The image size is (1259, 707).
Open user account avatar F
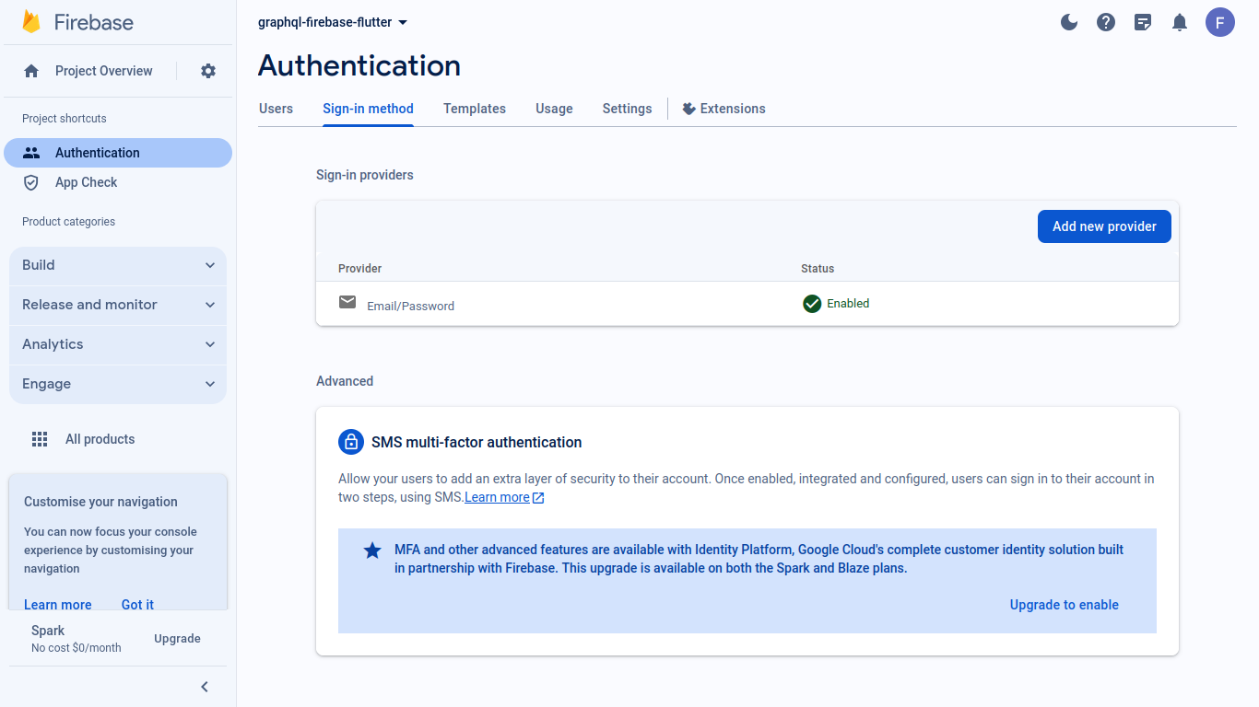1220,22
